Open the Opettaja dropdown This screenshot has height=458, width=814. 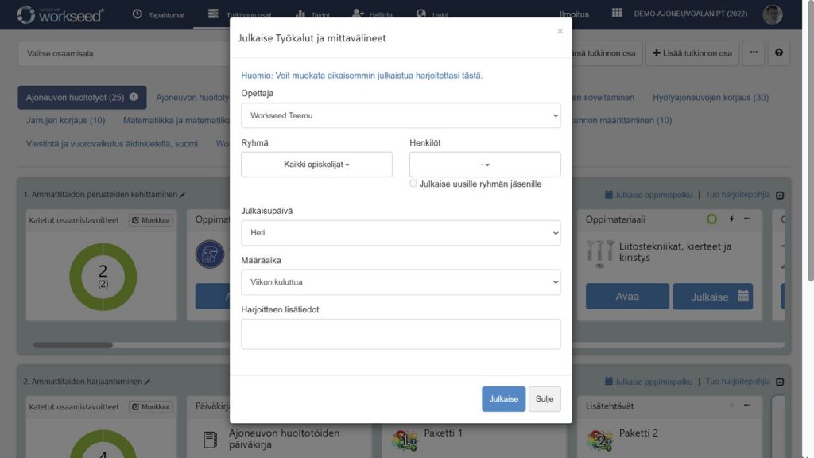[401, 115]
